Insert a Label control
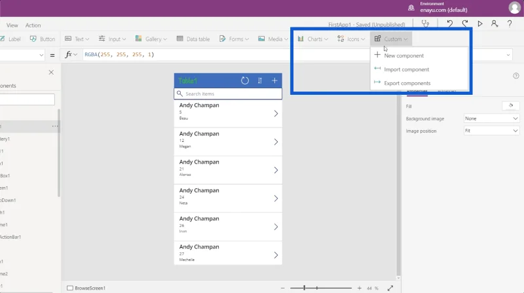524x293 pixels. point(10,39)
